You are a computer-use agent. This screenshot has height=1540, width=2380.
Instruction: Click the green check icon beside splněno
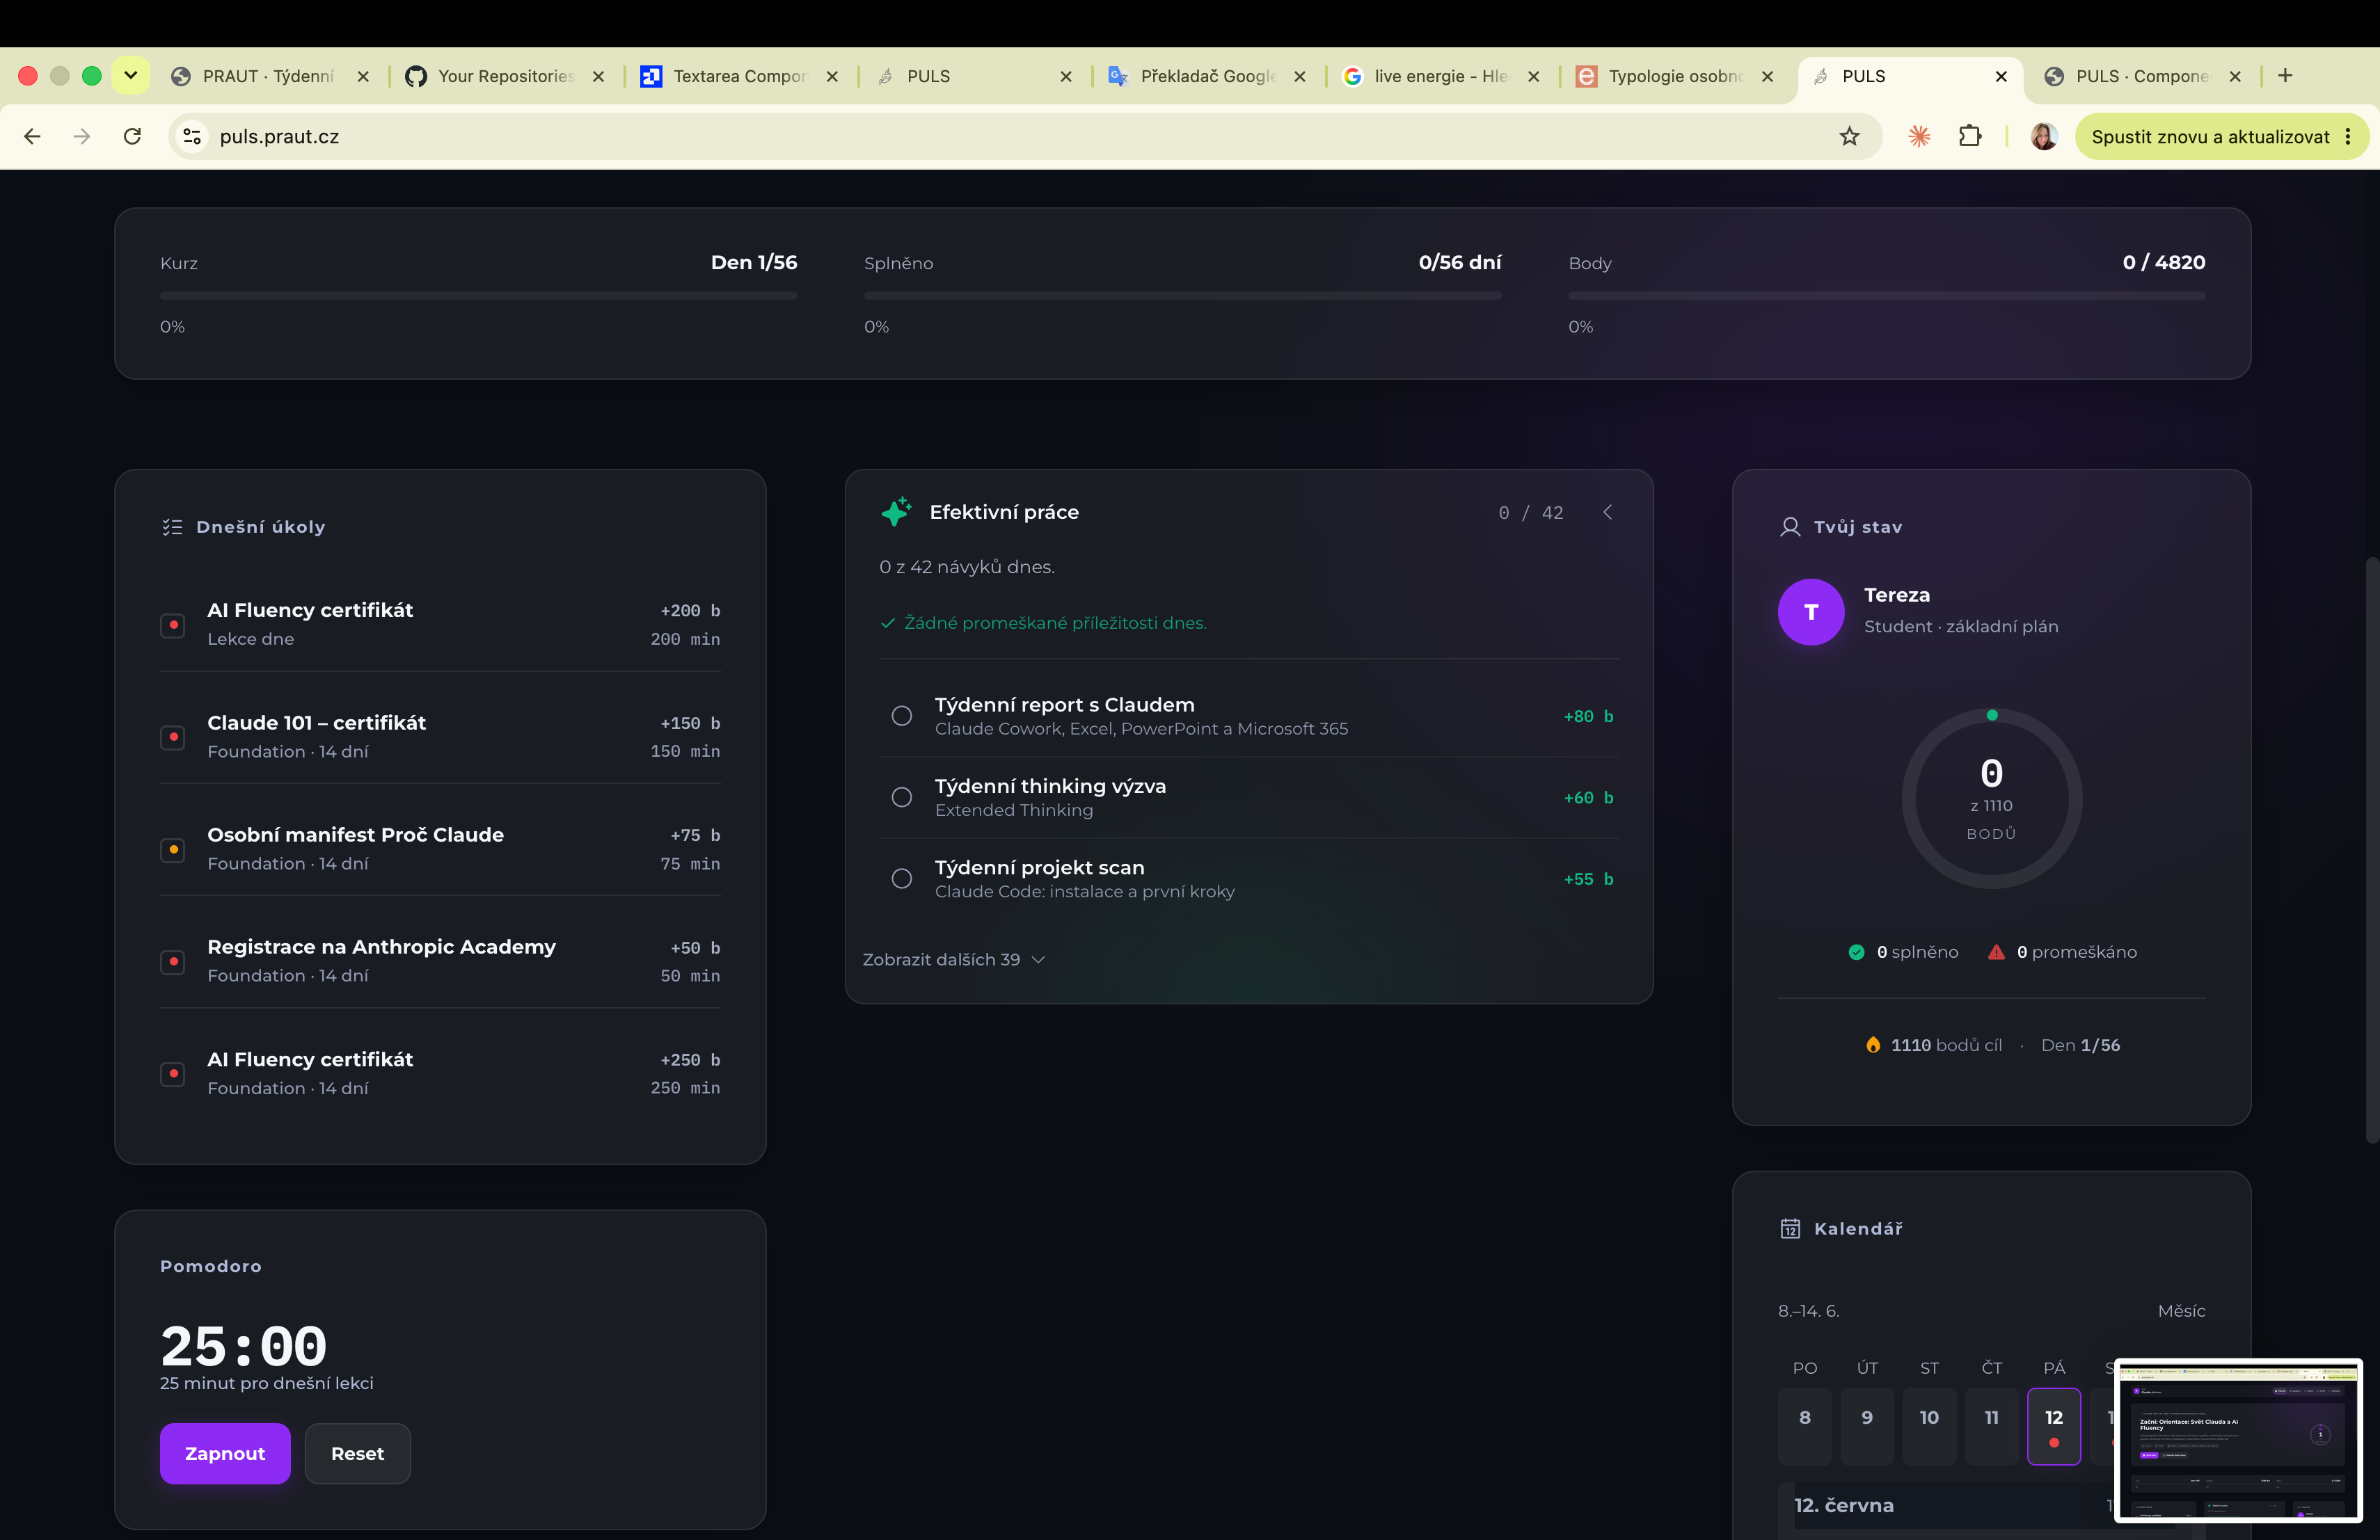(x=1856, y=952)
